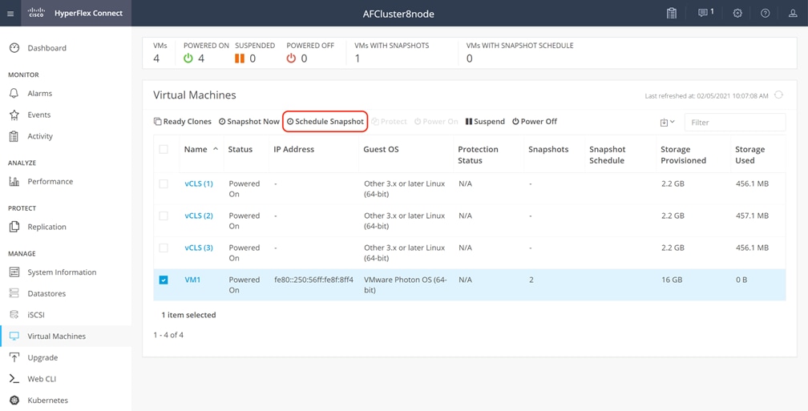Open the vCLS (1) link
Viewport: 808px width, 411px height.
coord(199,183)
